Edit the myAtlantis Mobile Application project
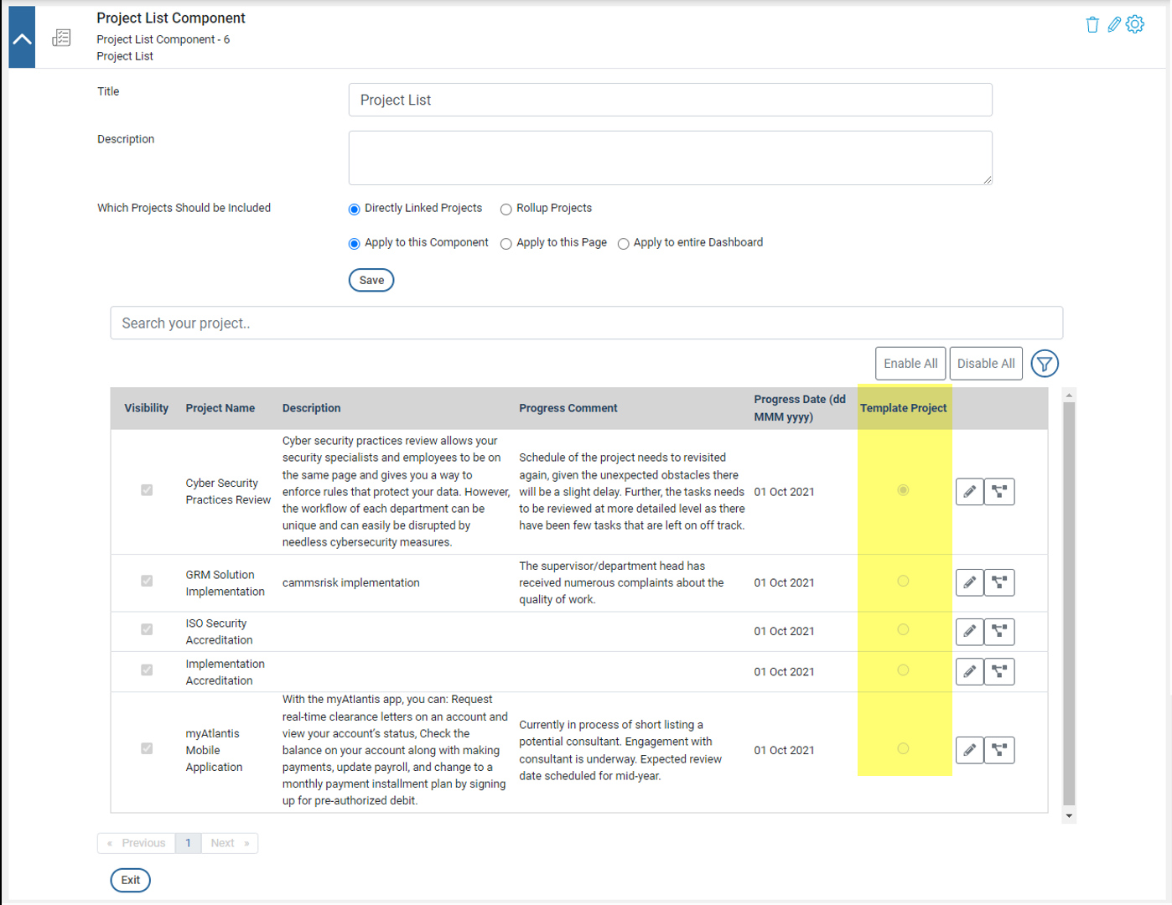This screenshot has height=905, width=1172. tap(969, 750)
